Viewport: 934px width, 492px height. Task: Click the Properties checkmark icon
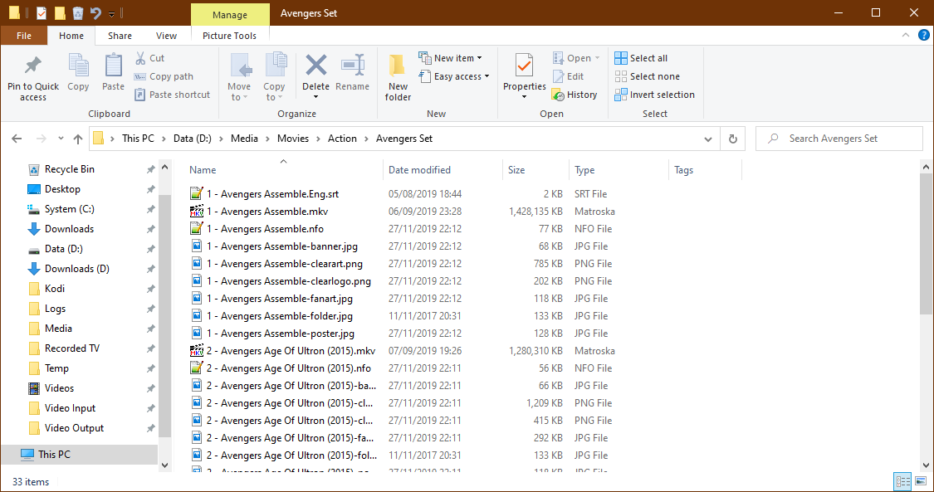(524, 65)
